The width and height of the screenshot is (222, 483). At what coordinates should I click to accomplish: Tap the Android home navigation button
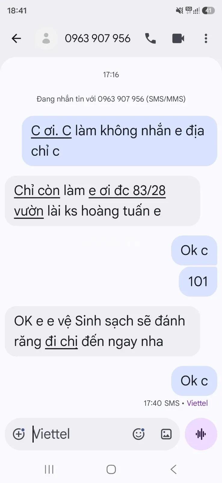pos(111,469)
